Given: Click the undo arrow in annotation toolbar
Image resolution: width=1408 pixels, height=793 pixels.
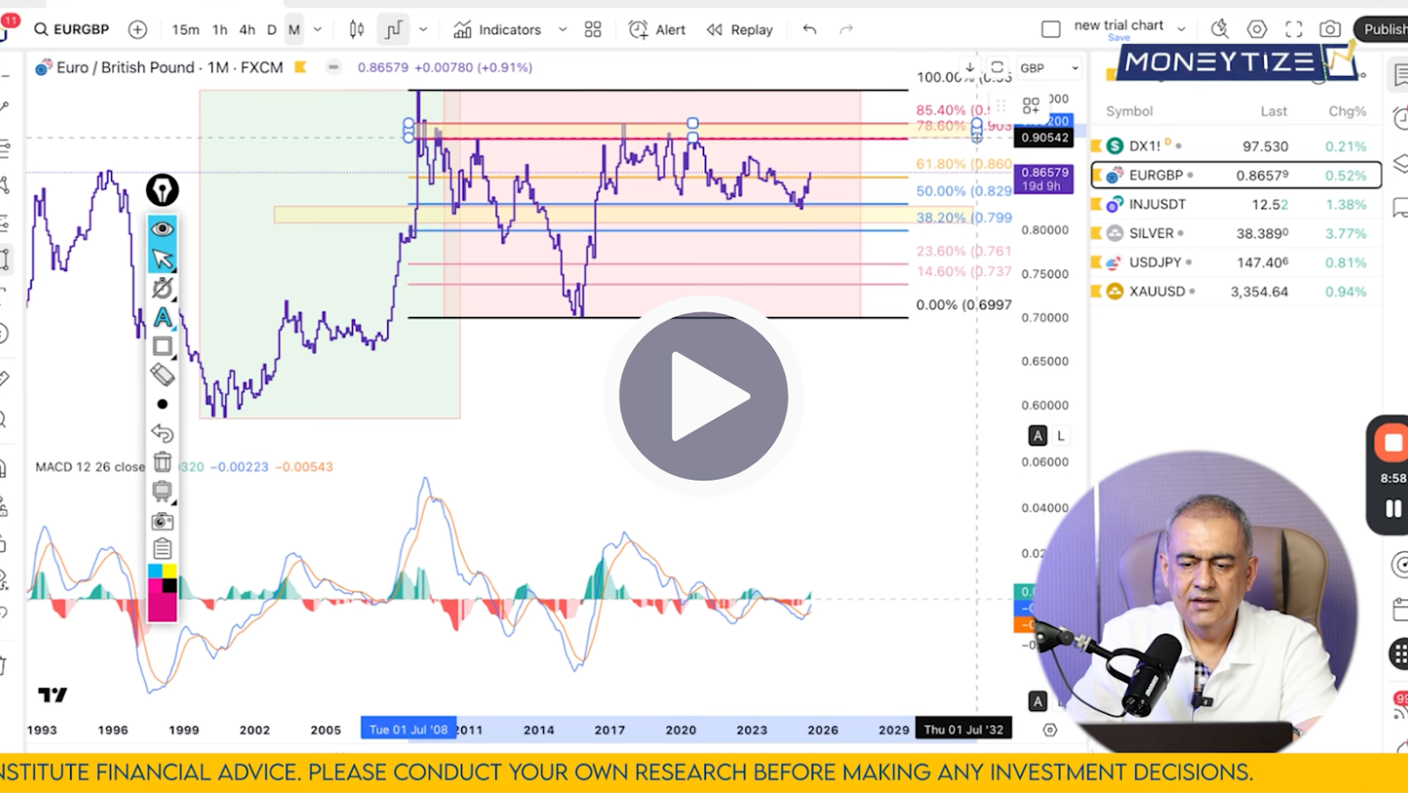Looking at the screenshot, I should click(162, 433).
